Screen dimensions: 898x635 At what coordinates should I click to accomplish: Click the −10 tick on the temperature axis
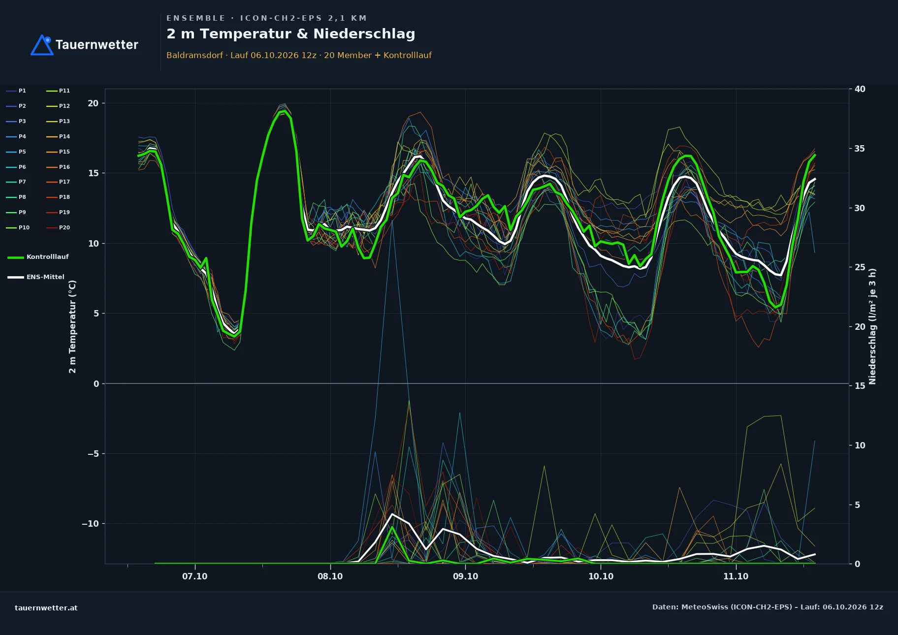point(90,524)
